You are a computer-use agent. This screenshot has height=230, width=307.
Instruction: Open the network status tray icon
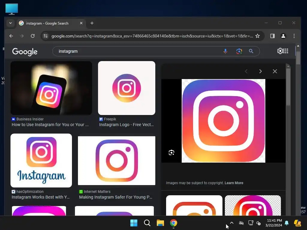pyautogui.click(x=251, y=223)
